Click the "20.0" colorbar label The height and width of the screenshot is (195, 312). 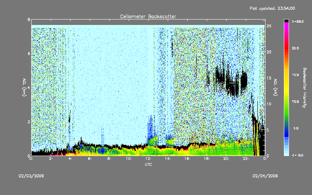point(295,48)
